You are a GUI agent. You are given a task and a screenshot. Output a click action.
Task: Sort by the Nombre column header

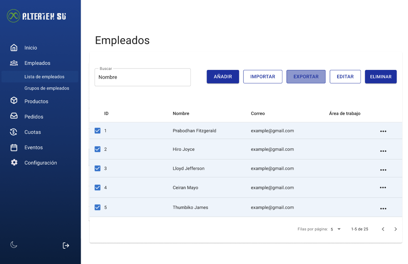(181, 114)
